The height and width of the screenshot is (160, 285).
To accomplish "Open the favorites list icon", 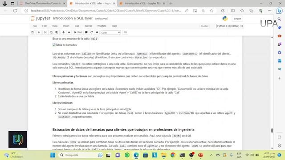I will coord(242,11).
